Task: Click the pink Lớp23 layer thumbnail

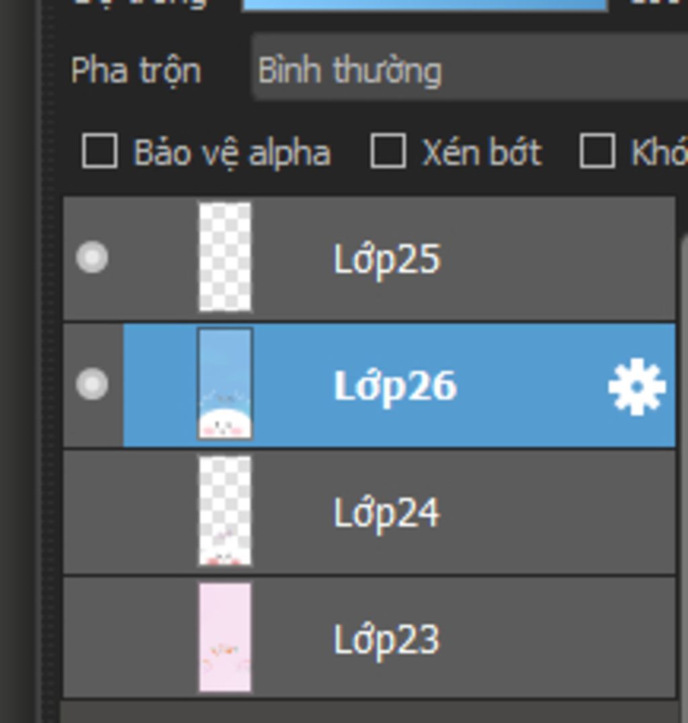Action: pyautogui.click(x=225, y=638)
